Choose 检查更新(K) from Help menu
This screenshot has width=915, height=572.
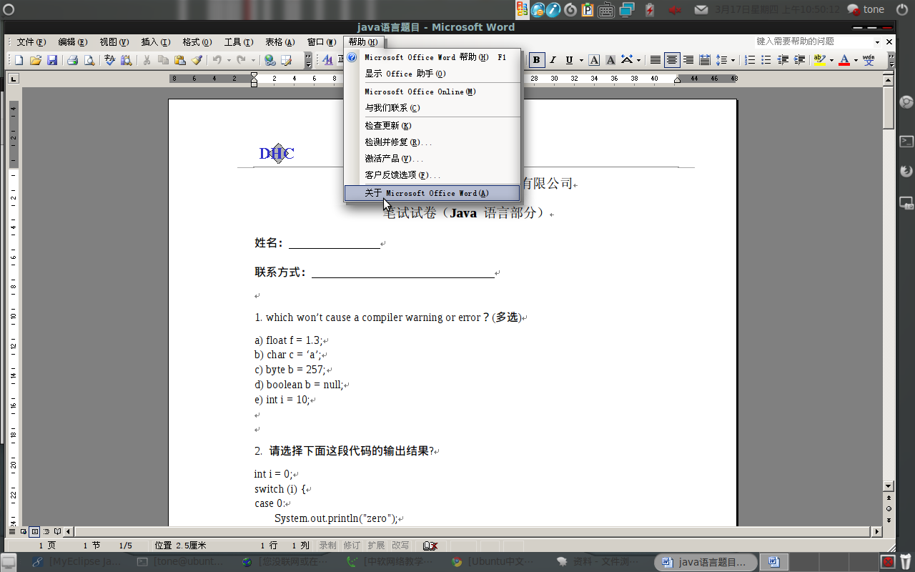coord(432,126)
